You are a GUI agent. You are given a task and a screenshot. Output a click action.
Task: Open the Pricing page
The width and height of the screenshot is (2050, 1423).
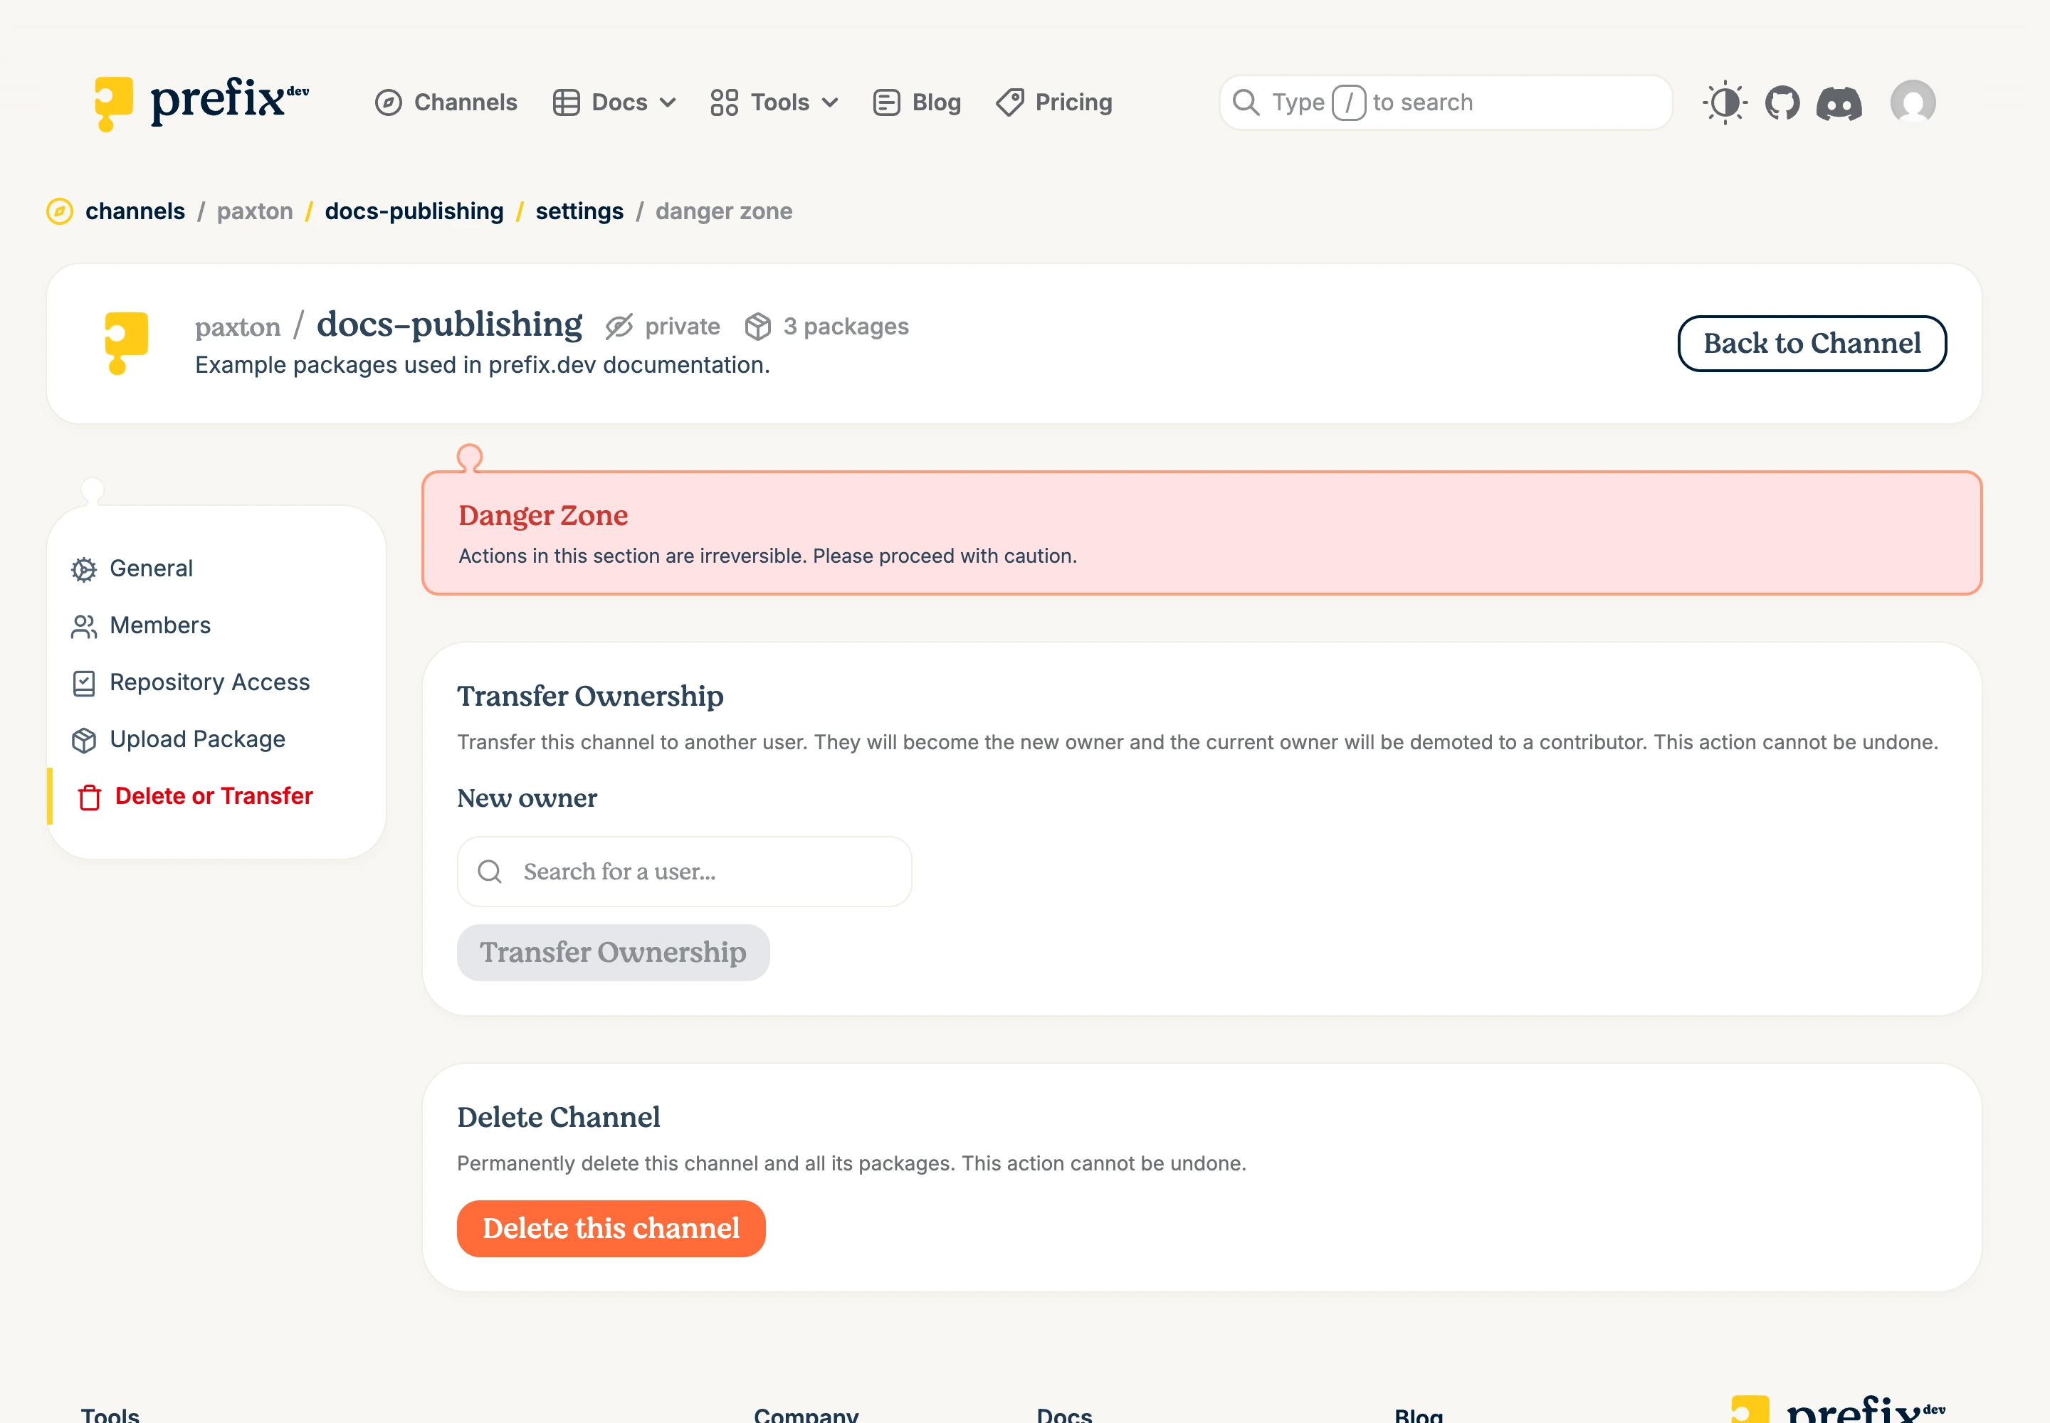(1054, 102)
